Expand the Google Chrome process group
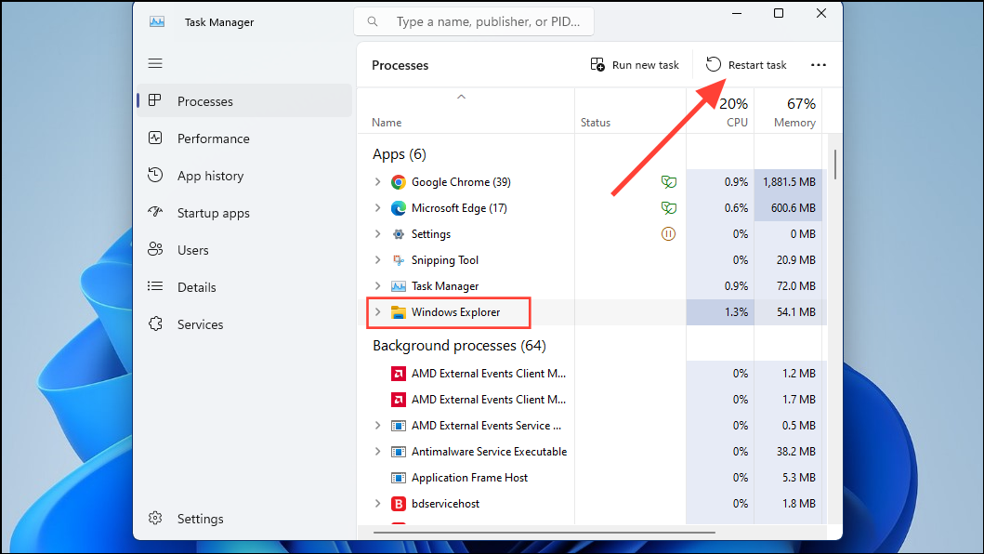984x554 pixels. [x=378, y=181]
